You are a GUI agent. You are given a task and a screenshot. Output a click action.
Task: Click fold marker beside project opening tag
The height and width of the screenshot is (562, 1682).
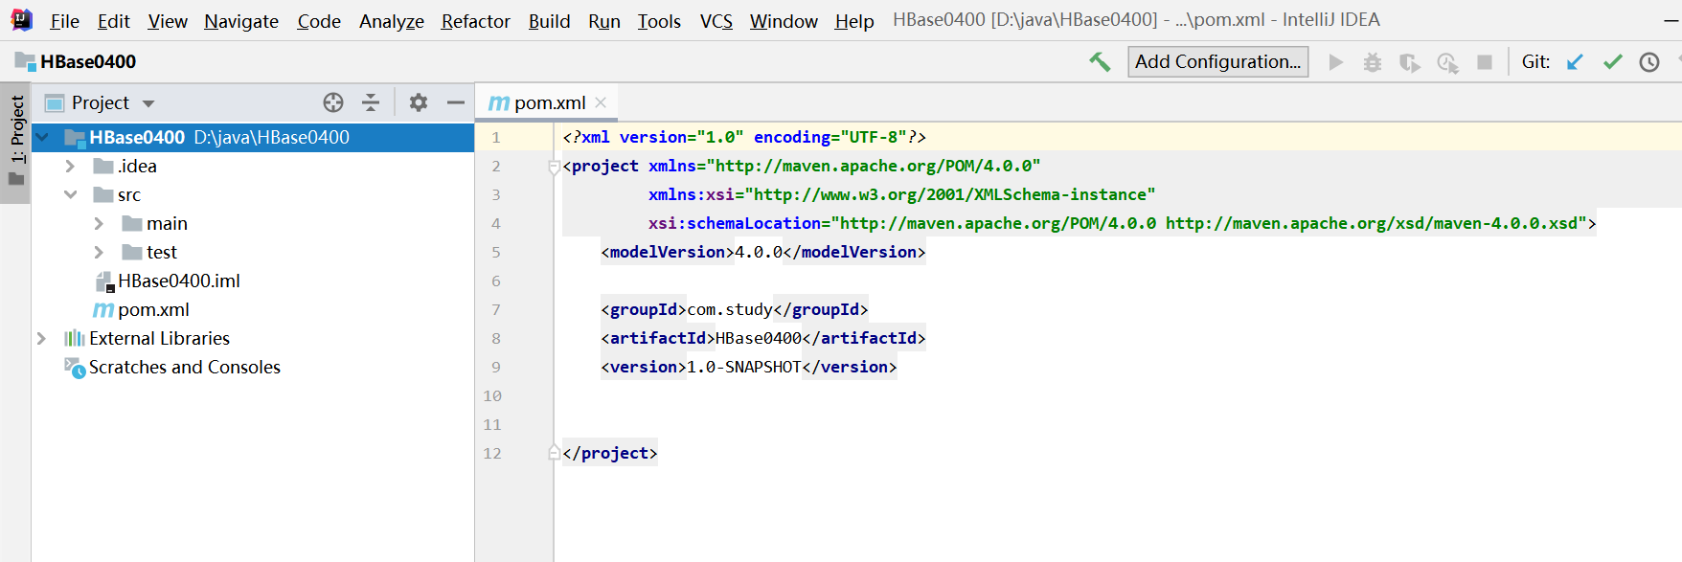click(554, 167)
